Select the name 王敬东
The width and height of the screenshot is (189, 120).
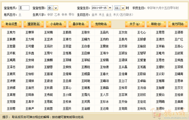point(86,32)
